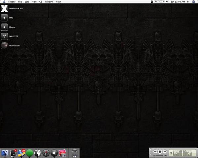Open the File menu
198x158 pixels.
[x=20, y=2]
